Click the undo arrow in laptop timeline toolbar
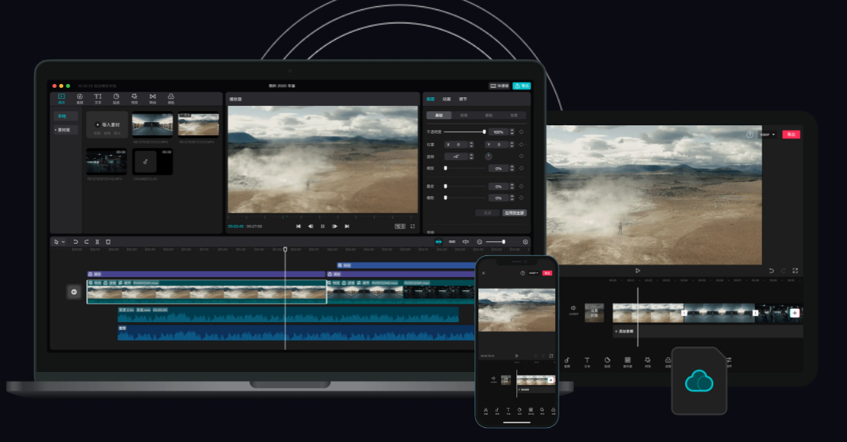The image size is (847, 442). tap(75, 242)
